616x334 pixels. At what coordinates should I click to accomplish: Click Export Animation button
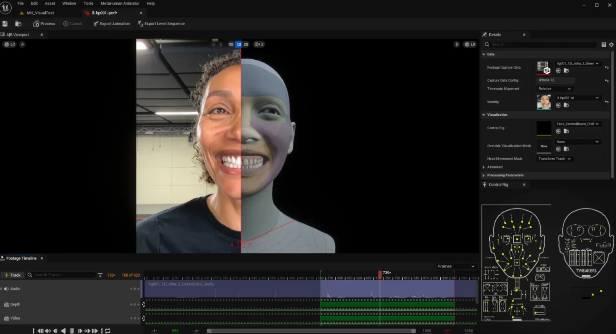pos(111,24)
